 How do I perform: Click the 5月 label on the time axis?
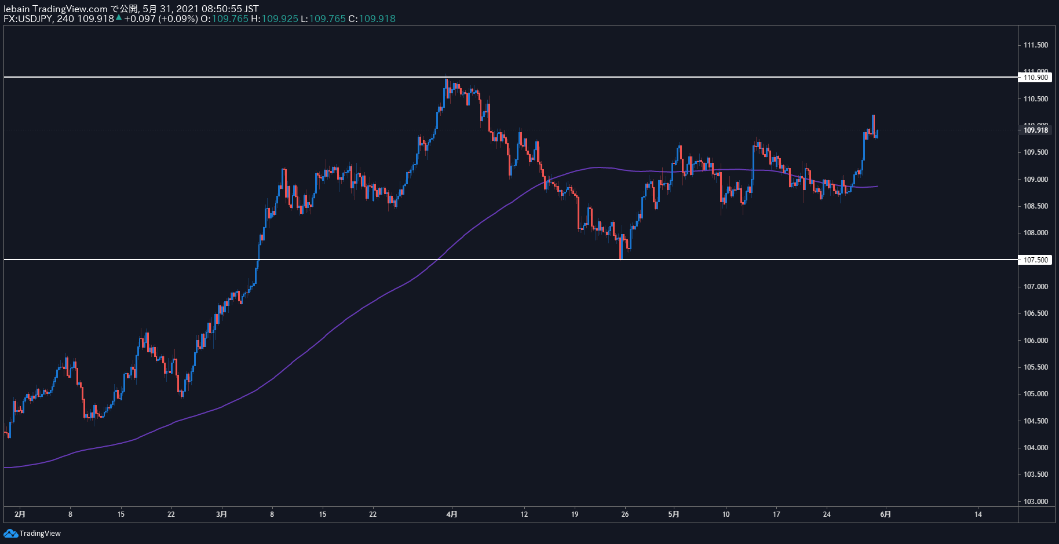[674, 514]
